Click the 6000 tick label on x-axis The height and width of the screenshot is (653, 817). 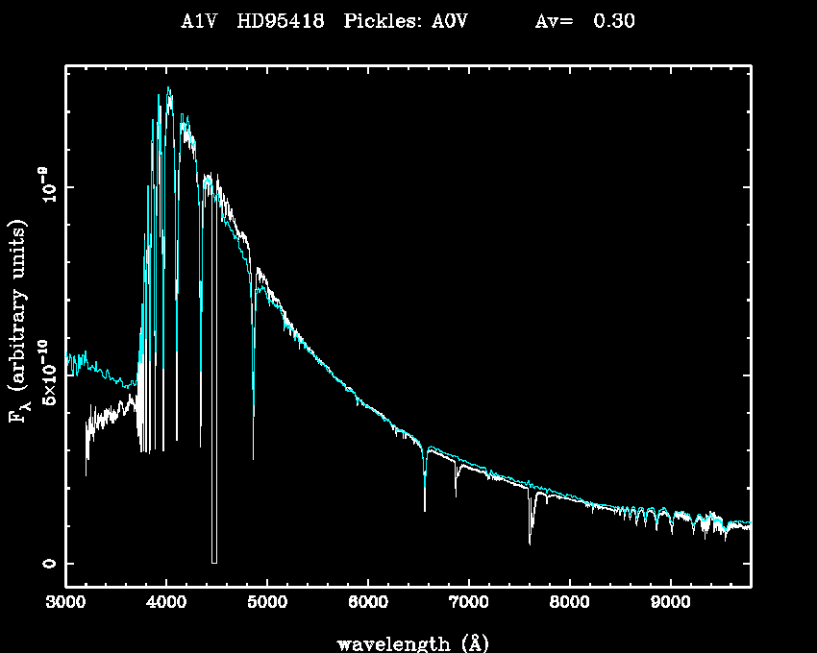pos(368,605)
